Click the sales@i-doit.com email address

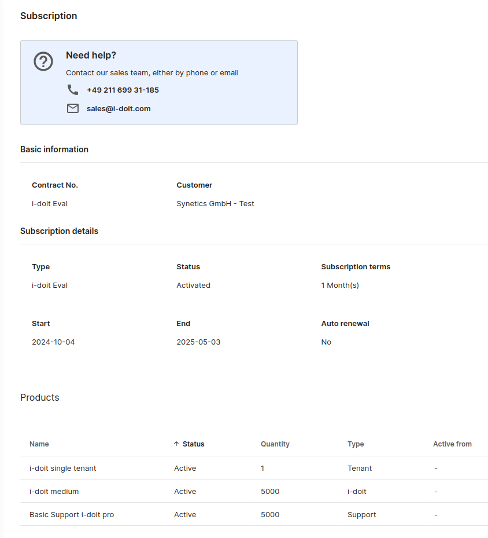(x=119, y=108)
